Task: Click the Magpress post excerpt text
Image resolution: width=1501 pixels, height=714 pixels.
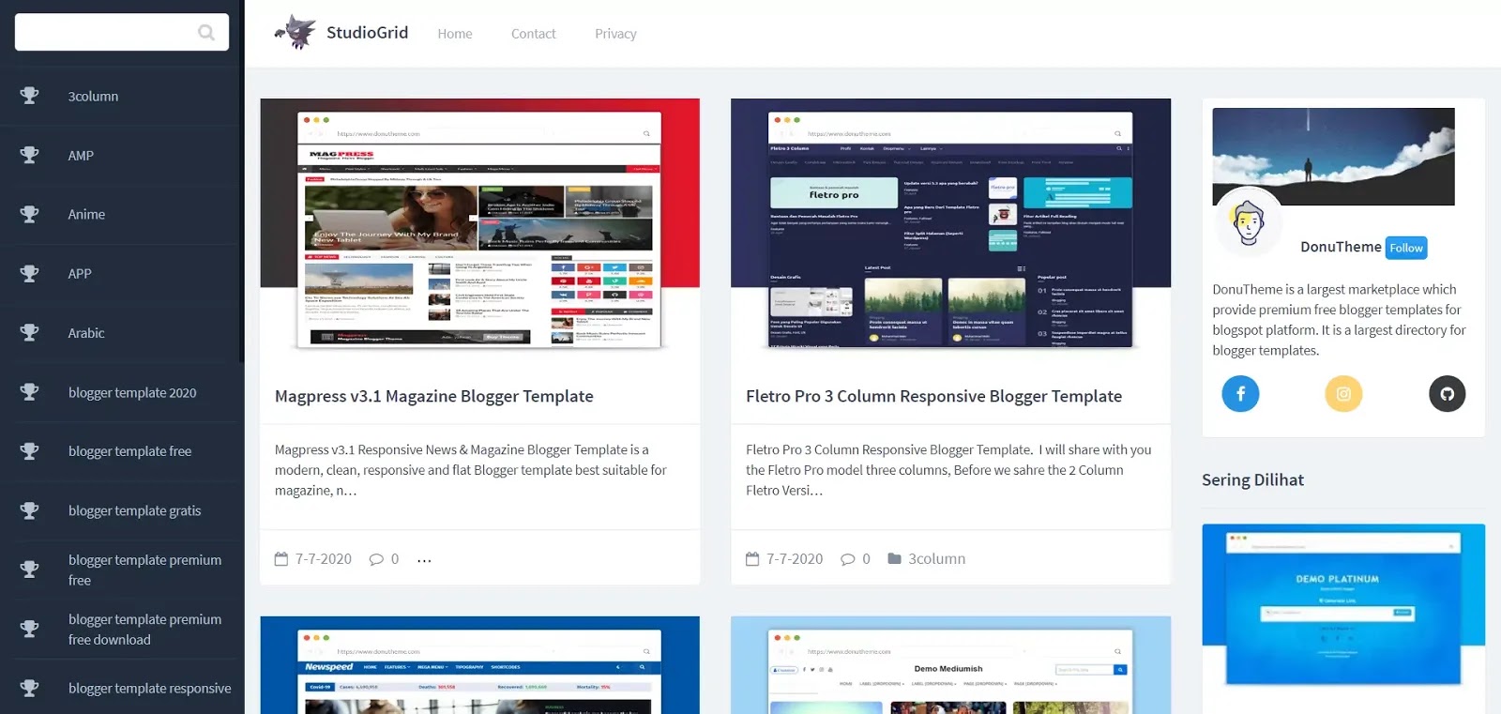Action: pyautogui.click(x=471, y=470)
